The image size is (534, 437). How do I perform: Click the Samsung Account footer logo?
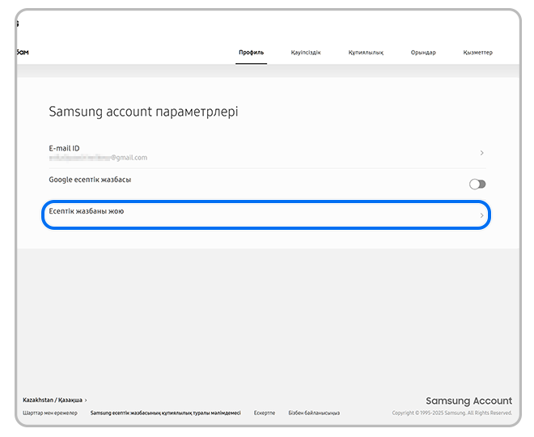[469, 401]
